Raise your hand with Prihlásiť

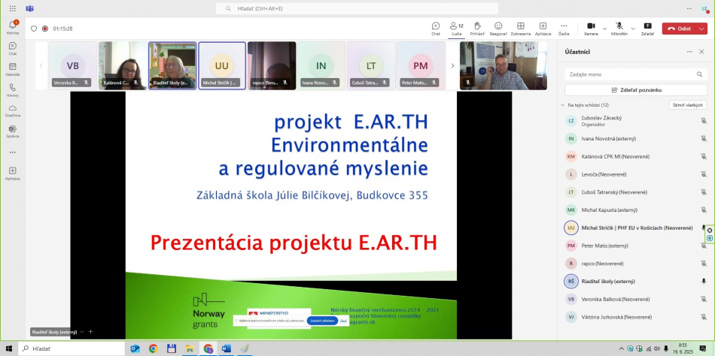477,28
